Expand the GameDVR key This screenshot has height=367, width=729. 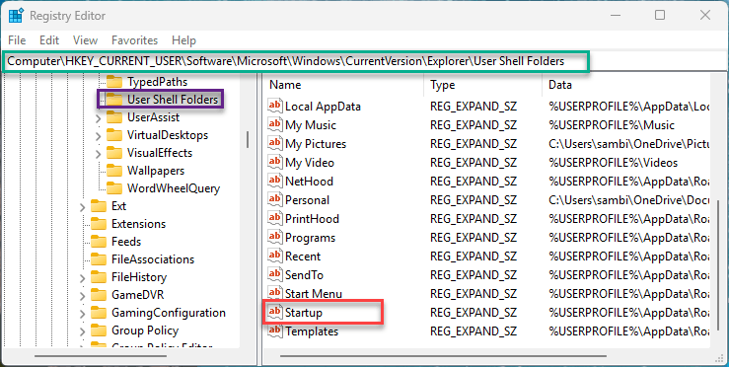coord(82,296)
